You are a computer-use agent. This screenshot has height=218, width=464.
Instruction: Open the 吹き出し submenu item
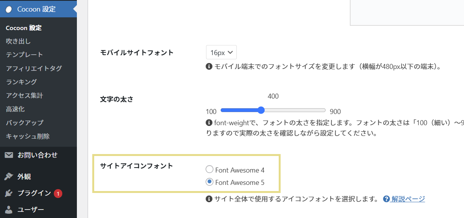pyautogui.click(x=18, y=41)
